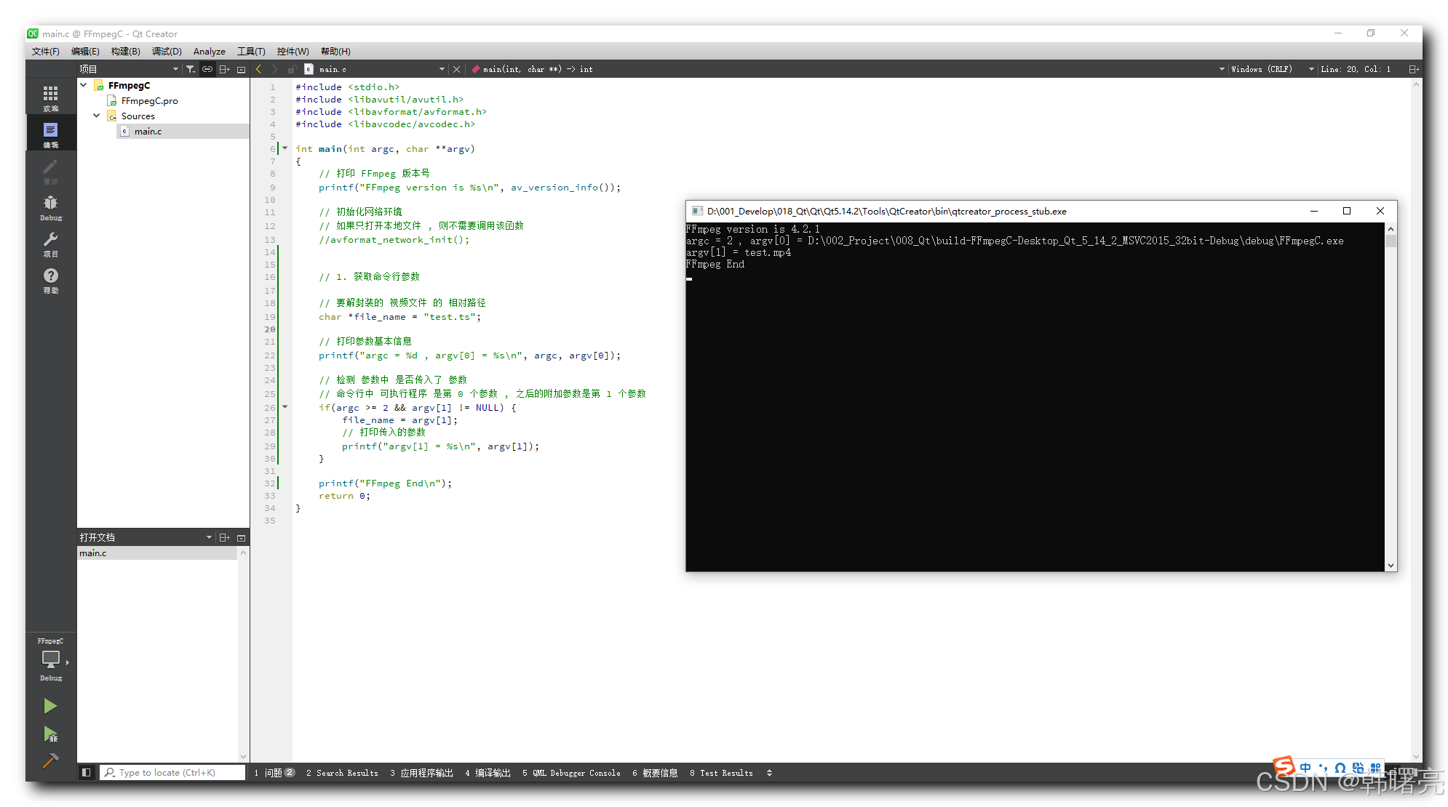Viewport: 1448px width, 807px height.
Task: Select main.c in the Open Documents list
Action: coord(158,553)
